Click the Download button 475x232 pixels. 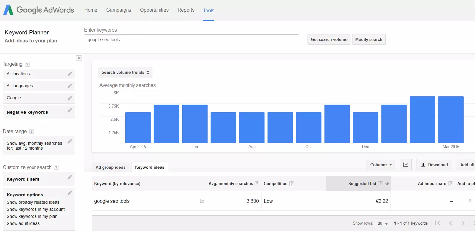pyautogui.click(x=434, y=165)
